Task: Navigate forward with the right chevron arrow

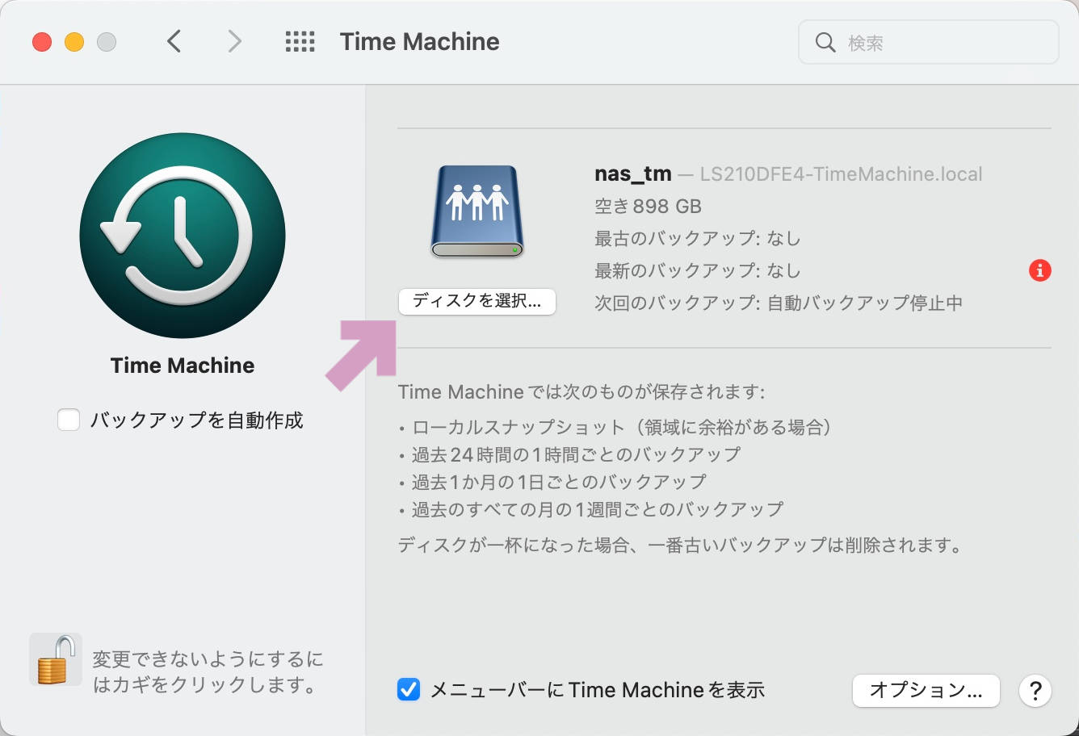Action: 234,40
